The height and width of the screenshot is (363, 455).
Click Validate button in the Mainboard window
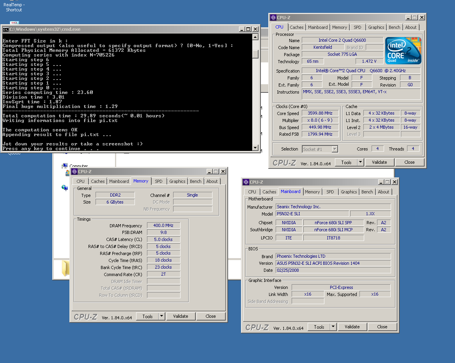[352, 327]
